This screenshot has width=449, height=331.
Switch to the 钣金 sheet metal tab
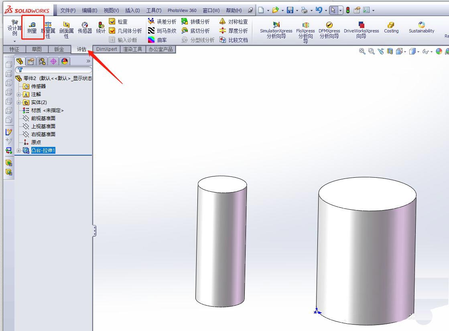[x=59, y=49]
